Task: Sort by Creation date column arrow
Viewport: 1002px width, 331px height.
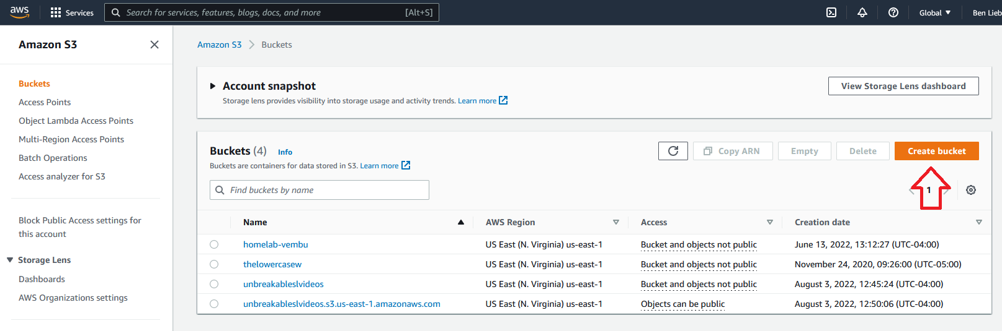Action: [979, 222]
